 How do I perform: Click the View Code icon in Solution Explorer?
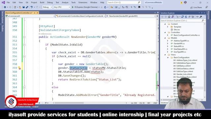coord(197,17)
